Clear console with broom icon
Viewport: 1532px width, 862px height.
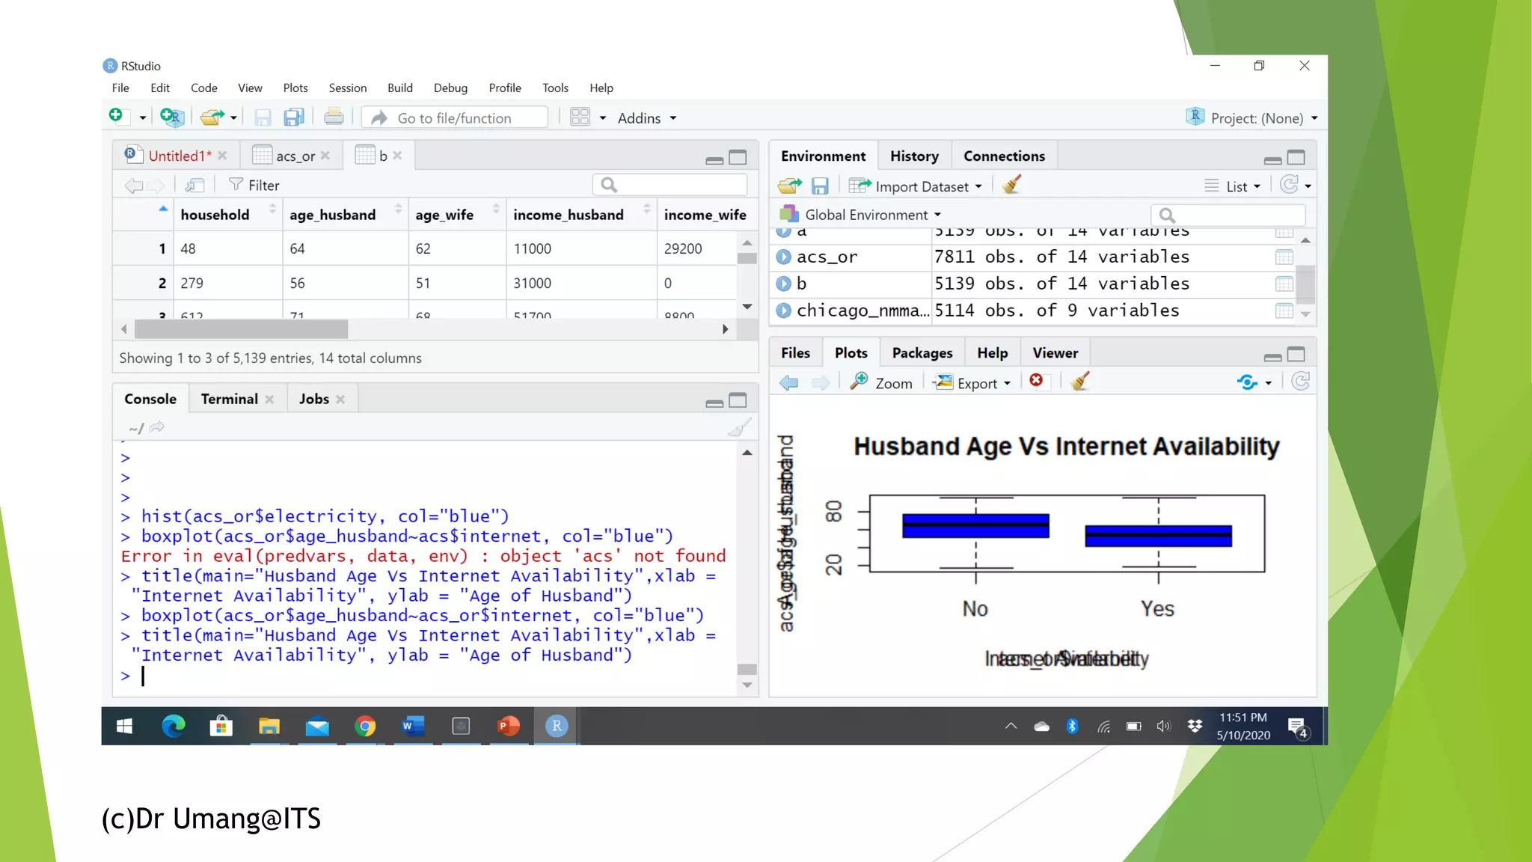pos(739,427)
